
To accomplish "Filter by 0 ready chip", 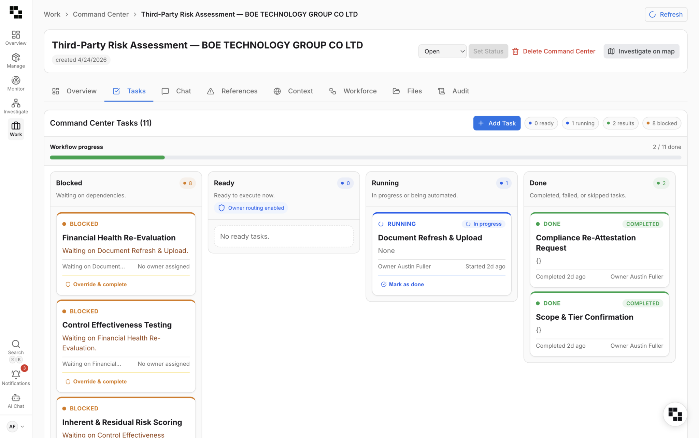I will coord(541,123).
